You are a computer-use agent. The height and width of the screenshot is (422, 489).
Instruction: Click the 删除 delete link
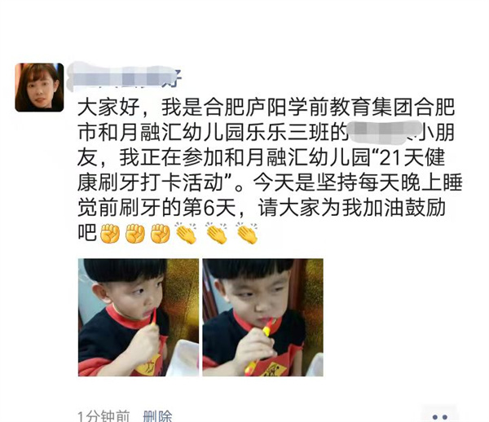(157, 416)
